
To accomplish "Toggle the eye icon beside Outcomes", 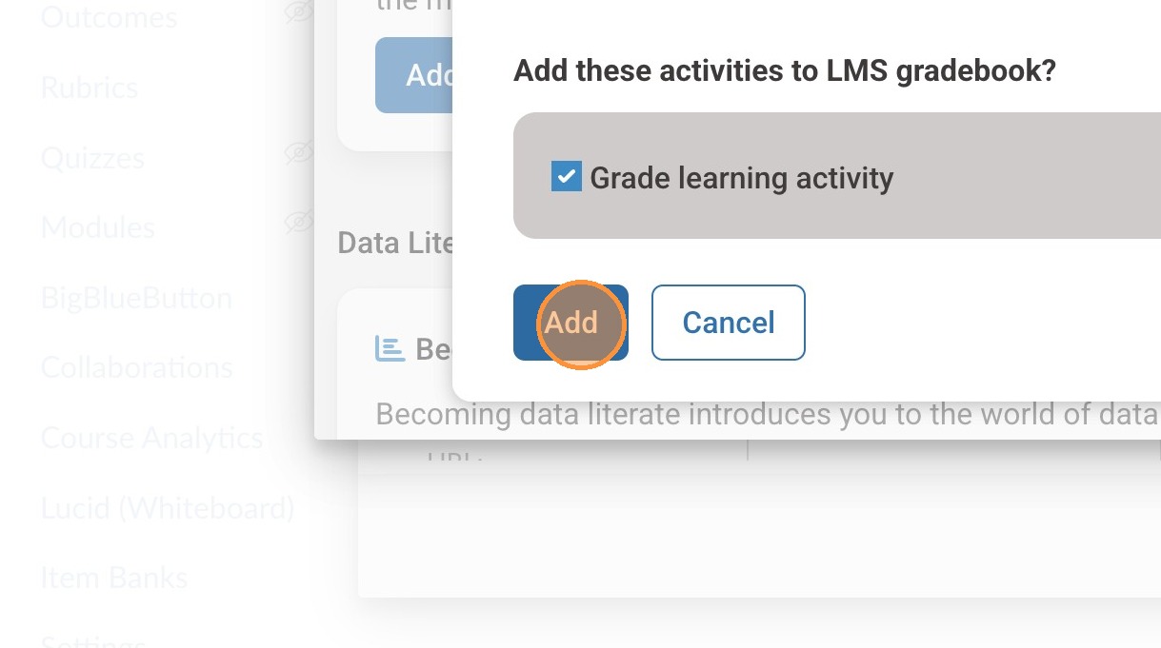I will point(299,12).
